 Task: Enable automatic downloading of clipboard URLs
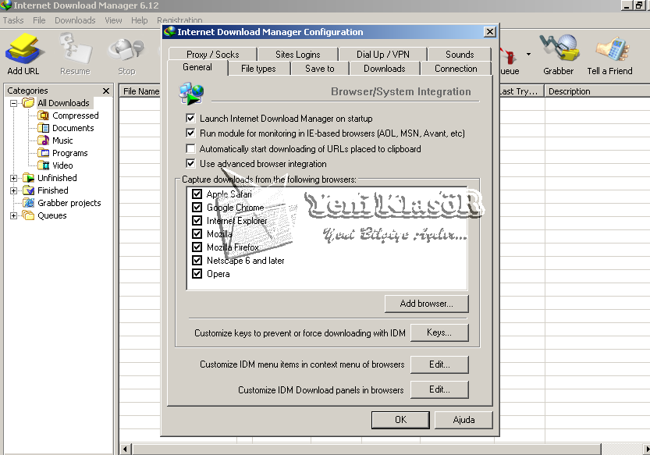click(x=190, y=149)
